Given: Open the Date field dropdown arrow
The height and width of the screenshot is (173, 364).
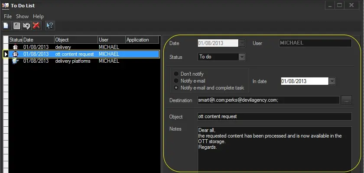Looking at the screenshot, I should click(242, 43).
